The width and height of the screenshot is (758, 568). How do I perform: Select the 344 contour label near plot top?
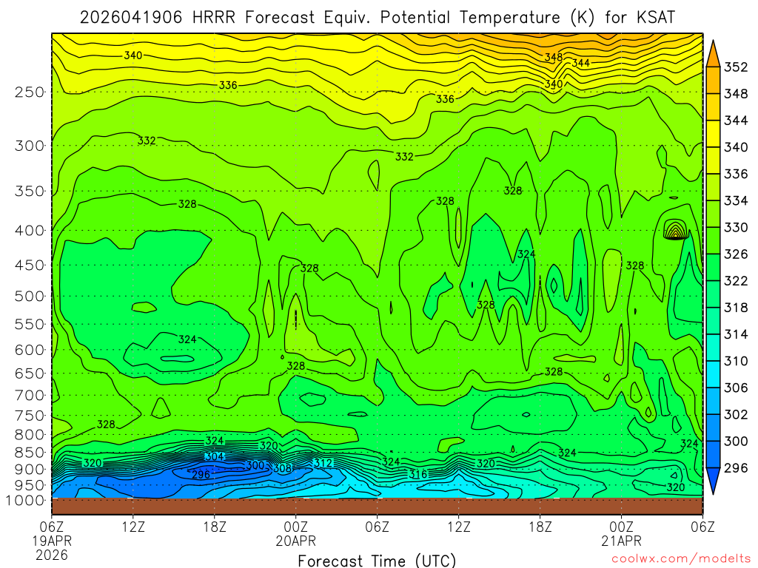(580, 63)
